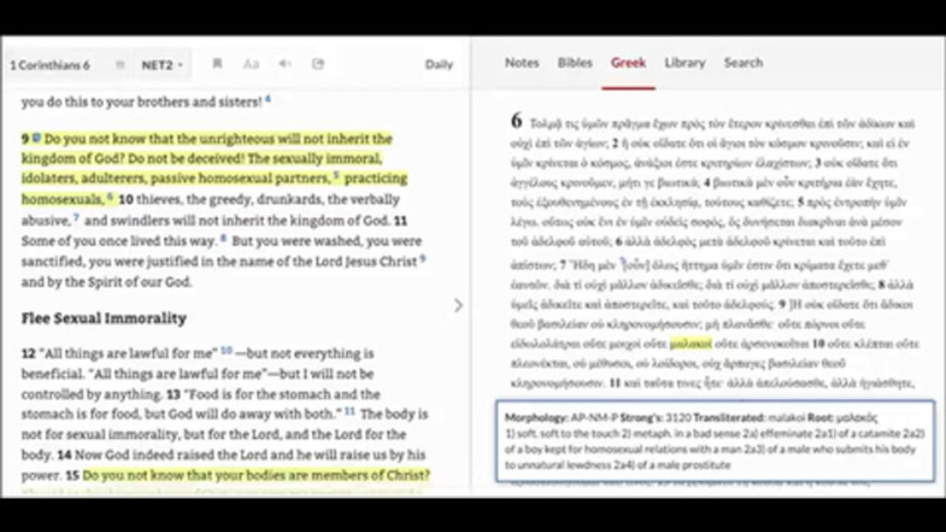Image resolution: width=946 pixels, height=532 pixels.
Task: Click the bookmark icon in the toolbar
Action: (x=217, y=64)
